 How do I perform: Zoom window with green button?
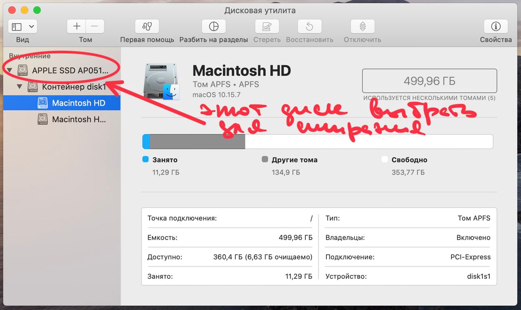[x=37, y=10]
